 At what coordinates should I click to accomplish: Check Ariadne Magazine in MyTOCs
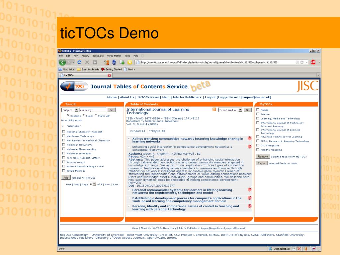[x=258, y=149]
